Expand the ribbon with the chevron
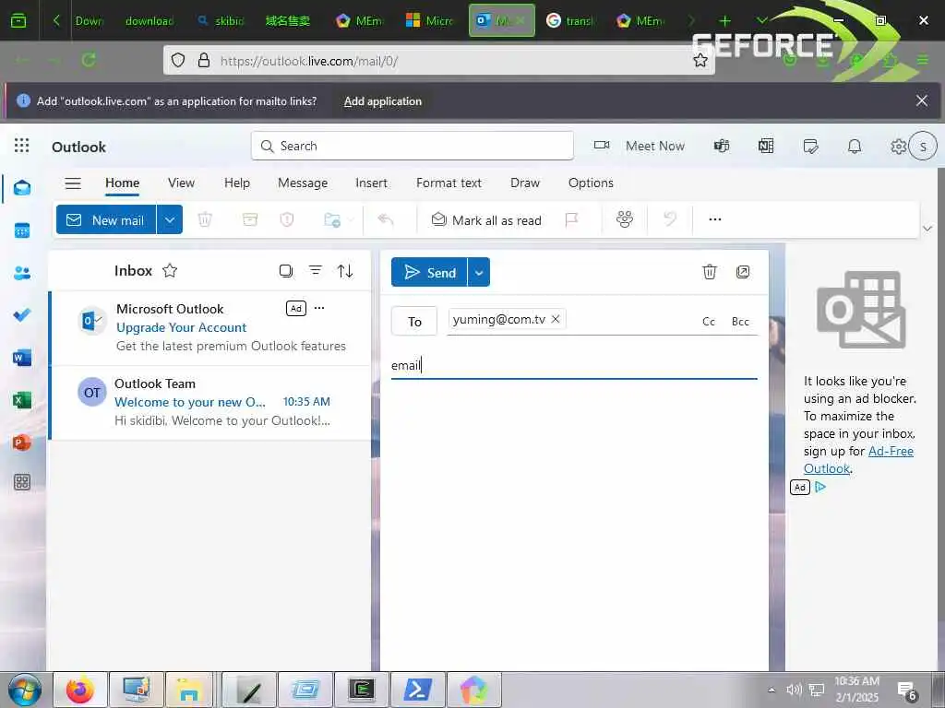 (x=927, y=229)
